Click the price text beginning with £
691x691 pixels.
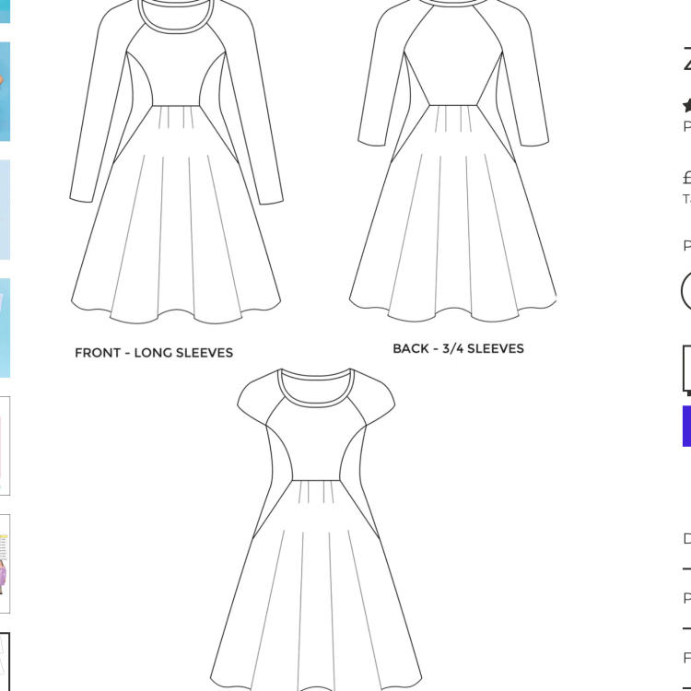(686, 179)
